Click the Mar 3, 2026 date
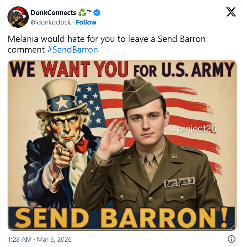The width and height of the screenshot is (243, 247). coord(54,240)
